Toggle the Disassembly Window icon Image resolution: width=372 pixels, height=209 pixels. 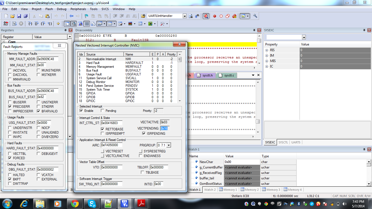pyautogui.click(x=73, y=24)
